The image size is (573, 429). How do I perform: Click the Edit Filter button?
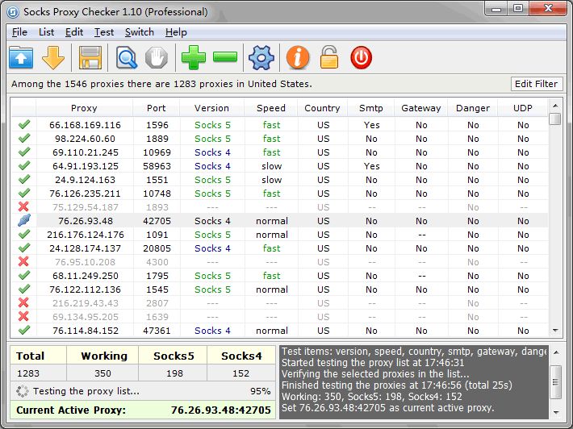536,84
